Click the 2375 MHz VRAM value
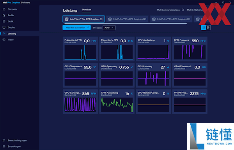 click(x=198, y=94)
